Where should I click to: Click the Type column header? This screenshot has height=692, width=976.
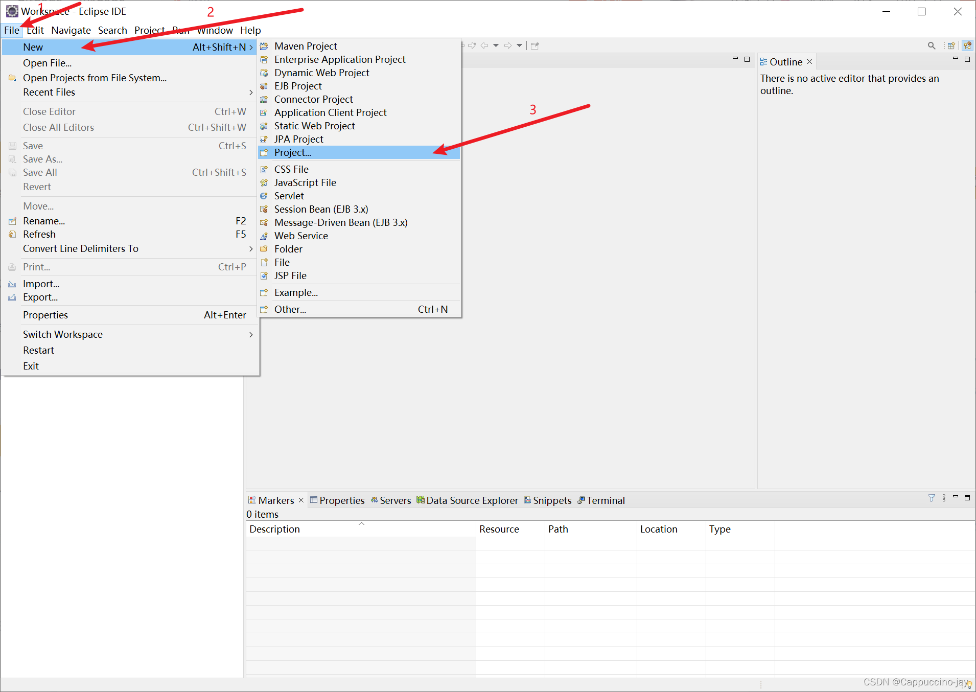point(740,529)
